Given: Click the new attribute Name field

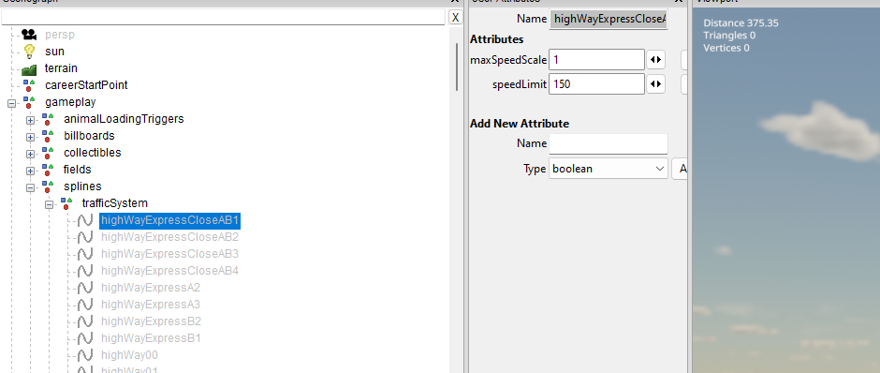Looking at the screenshot, I should (609, 143).
